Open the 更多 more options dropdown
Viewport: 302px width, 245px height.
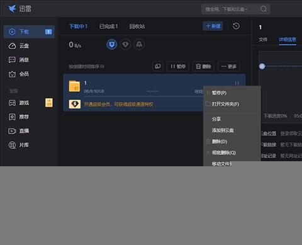[x=229, y=66]
